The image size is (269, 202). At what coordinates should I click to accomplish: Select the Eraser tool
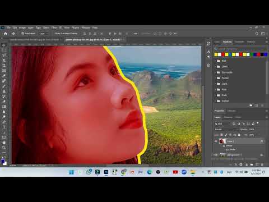point(4,102)
